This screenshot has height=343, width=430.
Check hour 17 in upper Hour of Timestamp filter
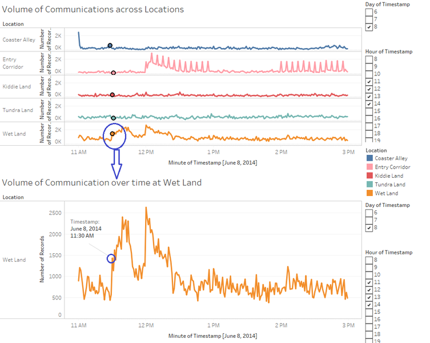pyautogui.click(x=369, y=126)
